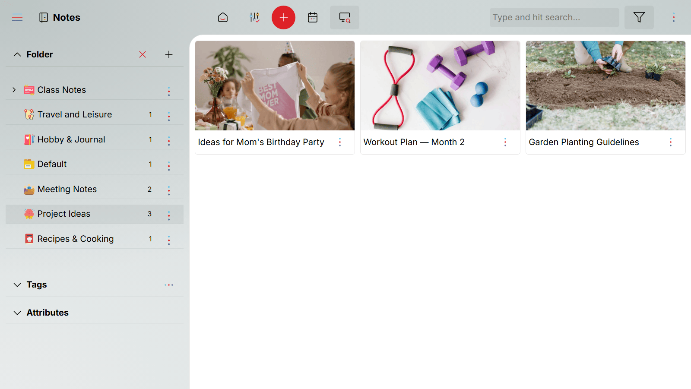Open the filter funnel options
Image resolution: width=691 pixels, height=389 pixels.
[x=639, y=17]
